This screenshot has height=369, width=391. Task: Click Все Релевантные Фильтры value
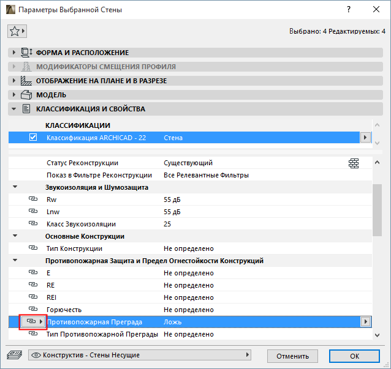click(206, 175)
